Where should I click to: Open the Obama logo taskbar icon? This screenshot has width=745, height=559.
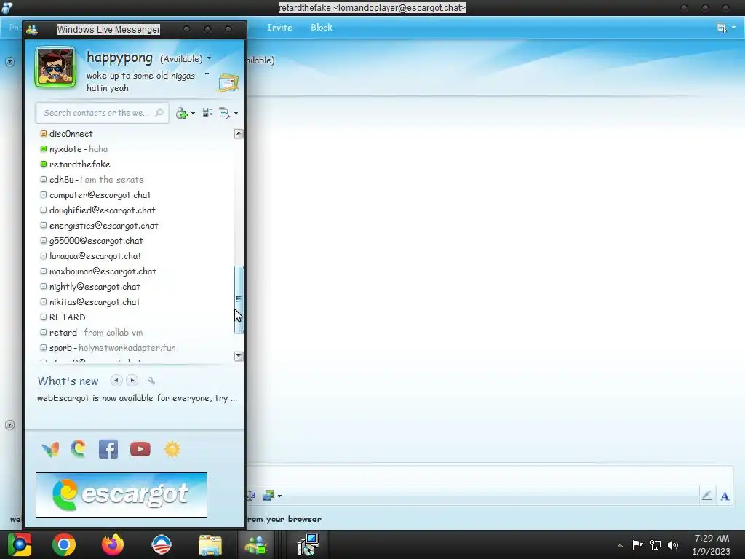(x=161, y=544)
